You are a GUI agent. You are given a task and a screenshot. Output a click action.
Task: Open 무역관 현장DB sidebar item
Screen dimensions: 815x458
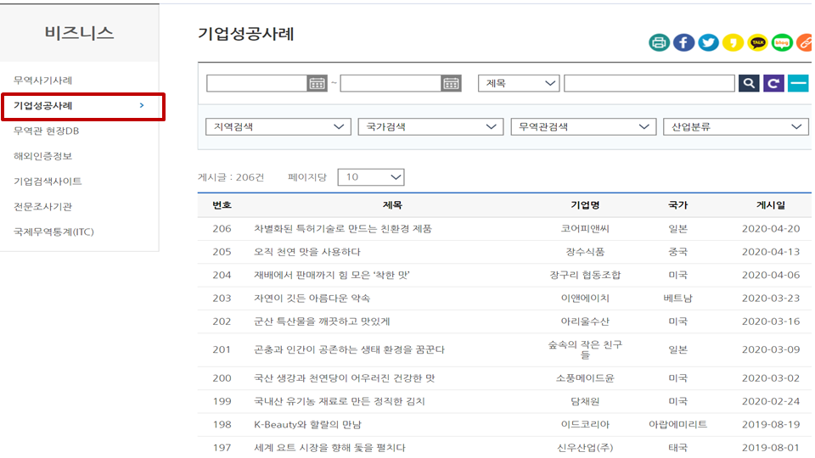point(46,131)
